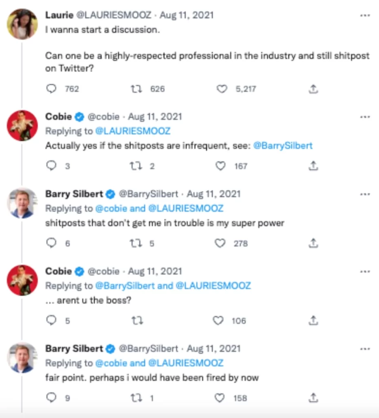Open more options on Cobie's first reply
The height and width of the screenshot is (418, 379).
pos(365,117)
